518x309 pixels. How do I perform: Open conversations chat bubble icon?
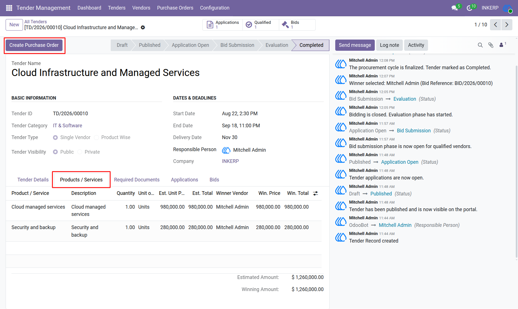pos(455,8)
